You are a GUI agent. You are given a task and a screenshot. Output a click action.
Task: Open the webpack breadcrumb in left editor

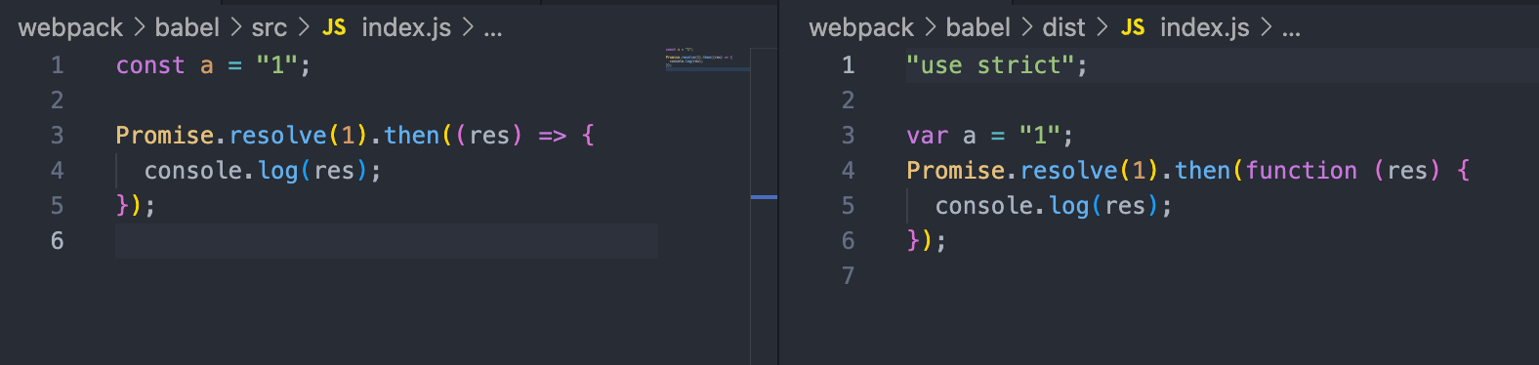(70, 27)
